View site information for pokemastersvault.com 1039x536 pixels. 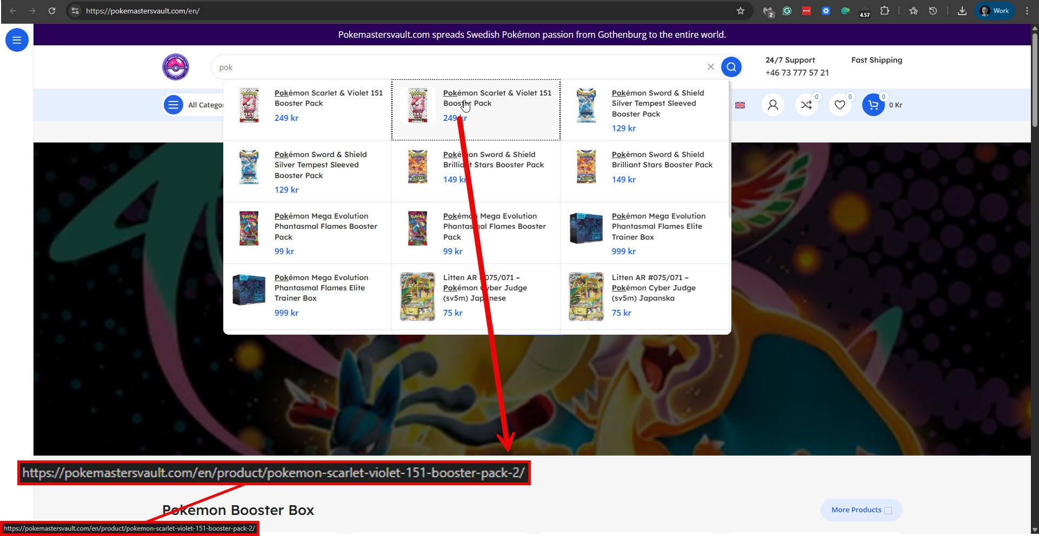[x=75, y=11]
